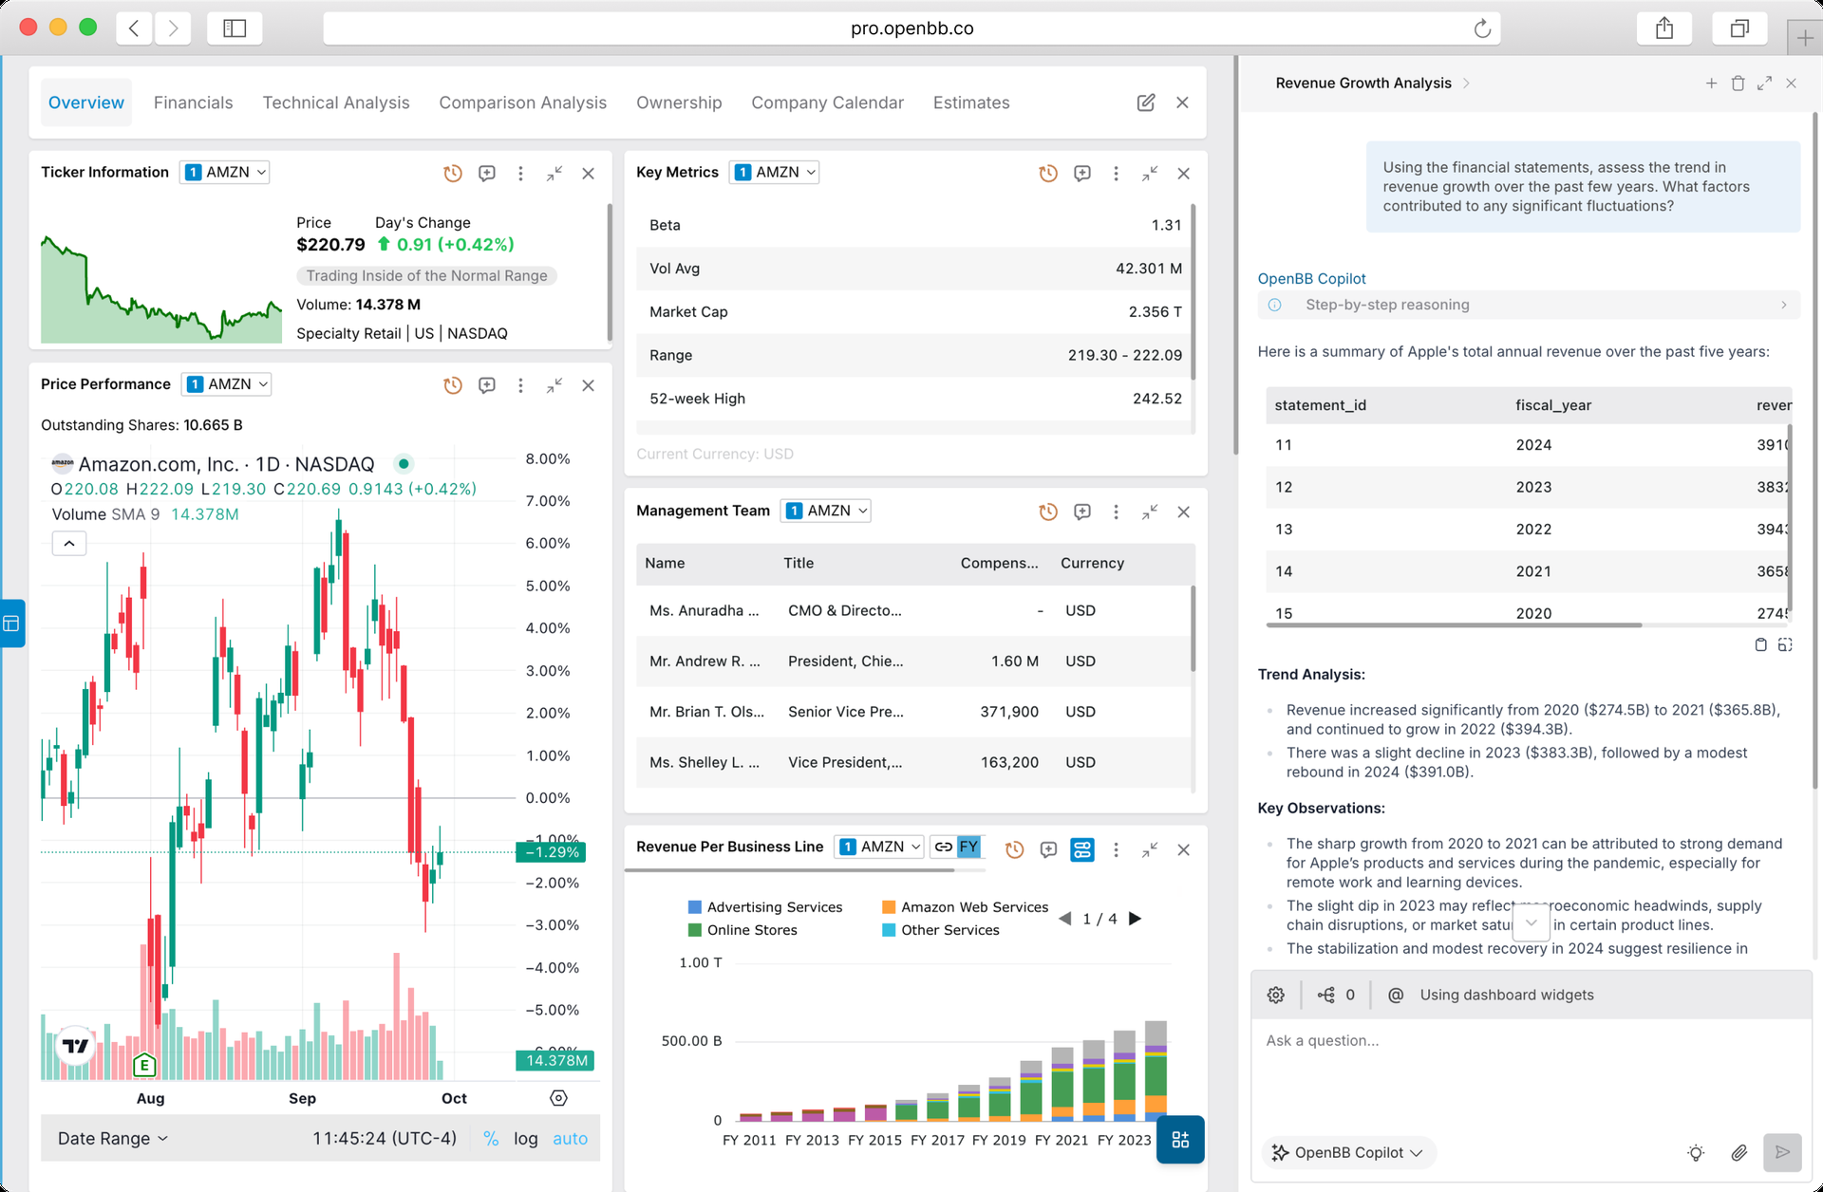Shrink the Key Metrics widget
Screen dimensions: 1823x1192
(x=1150, y=174)
